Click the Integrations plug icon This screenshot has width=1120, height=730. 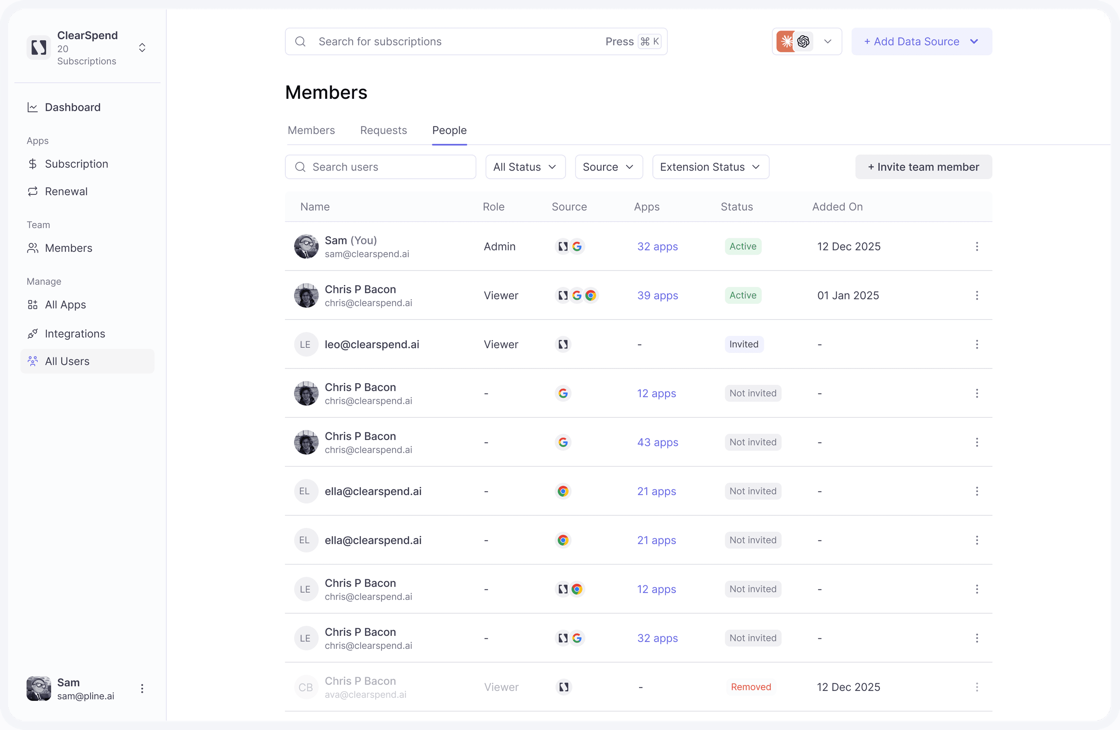tap(32, 334)
